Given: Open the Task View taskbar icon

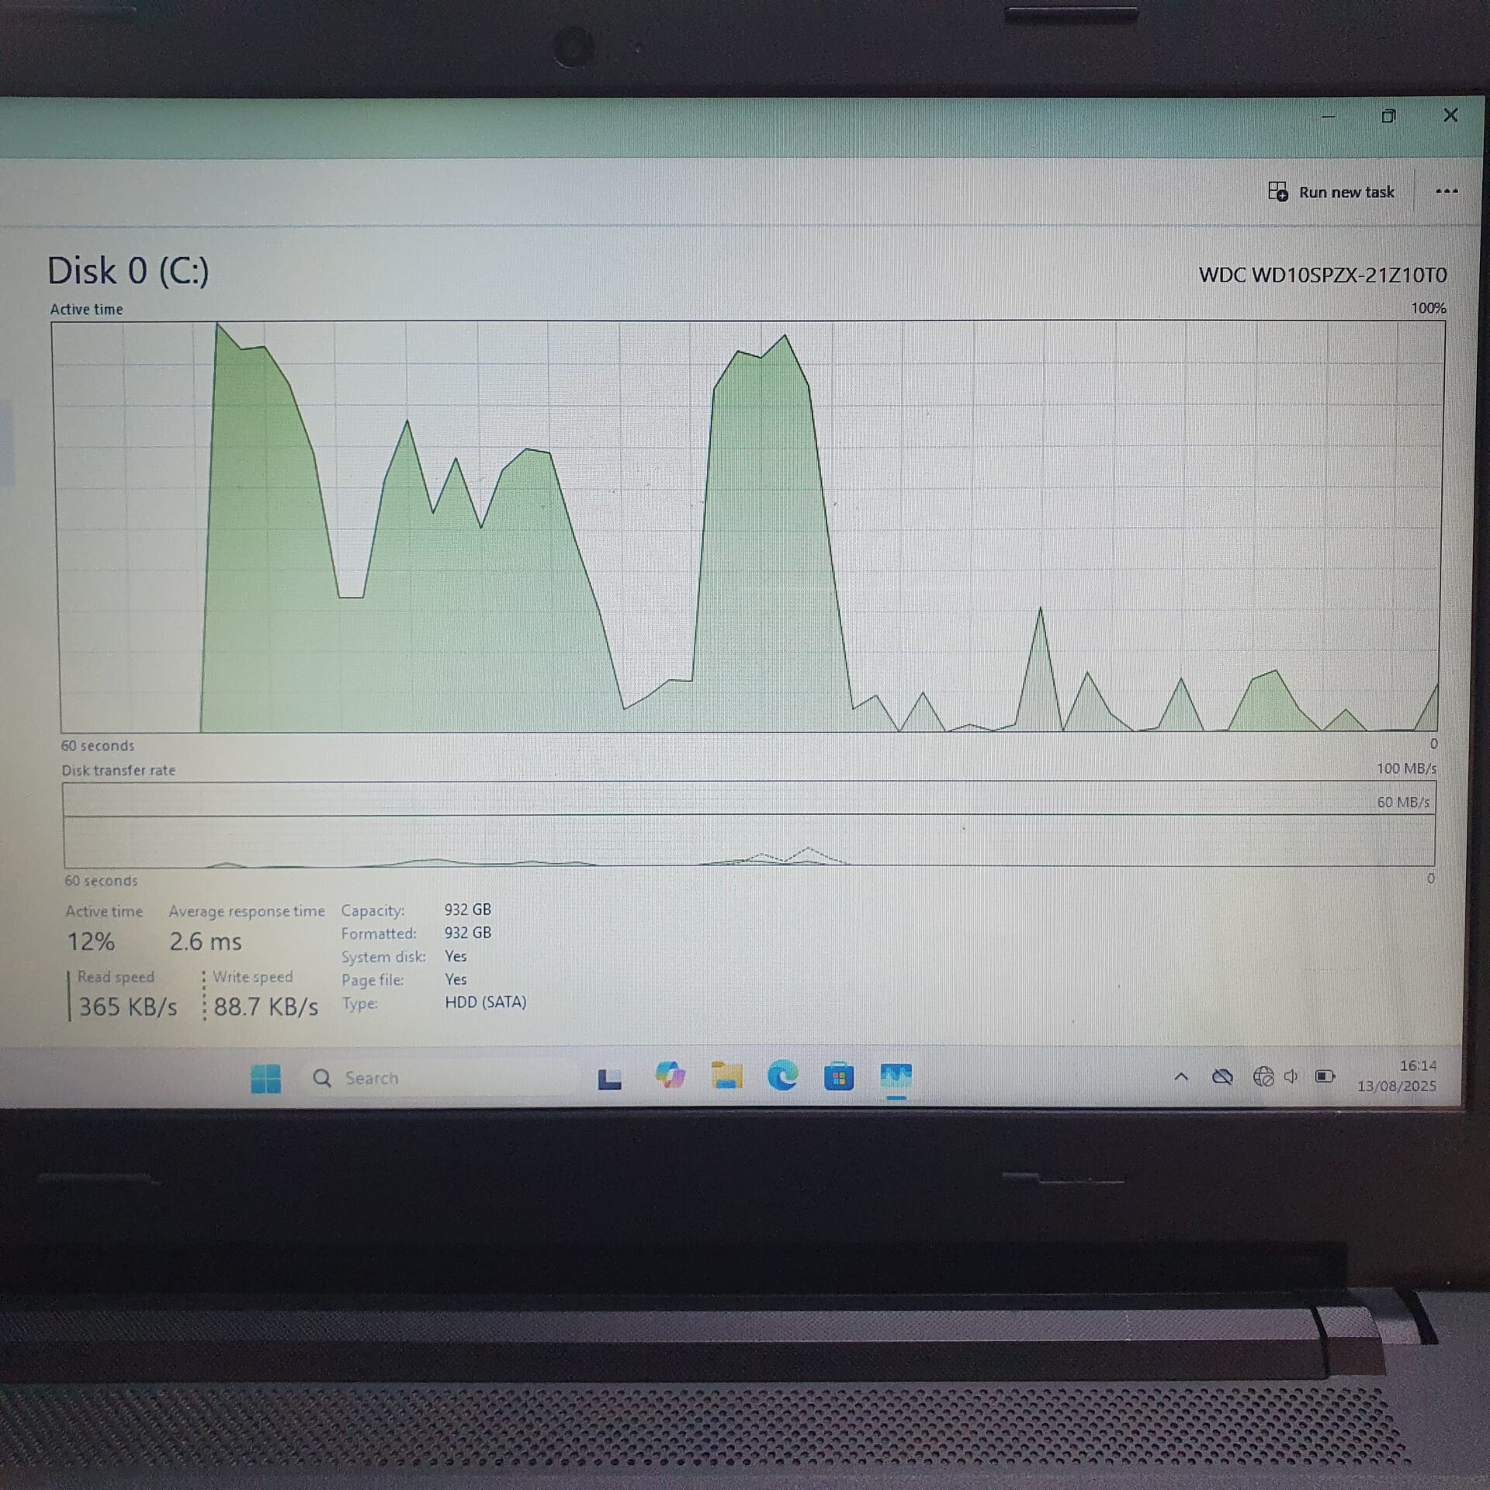Looking at the screenshot, I should 609,1079.
